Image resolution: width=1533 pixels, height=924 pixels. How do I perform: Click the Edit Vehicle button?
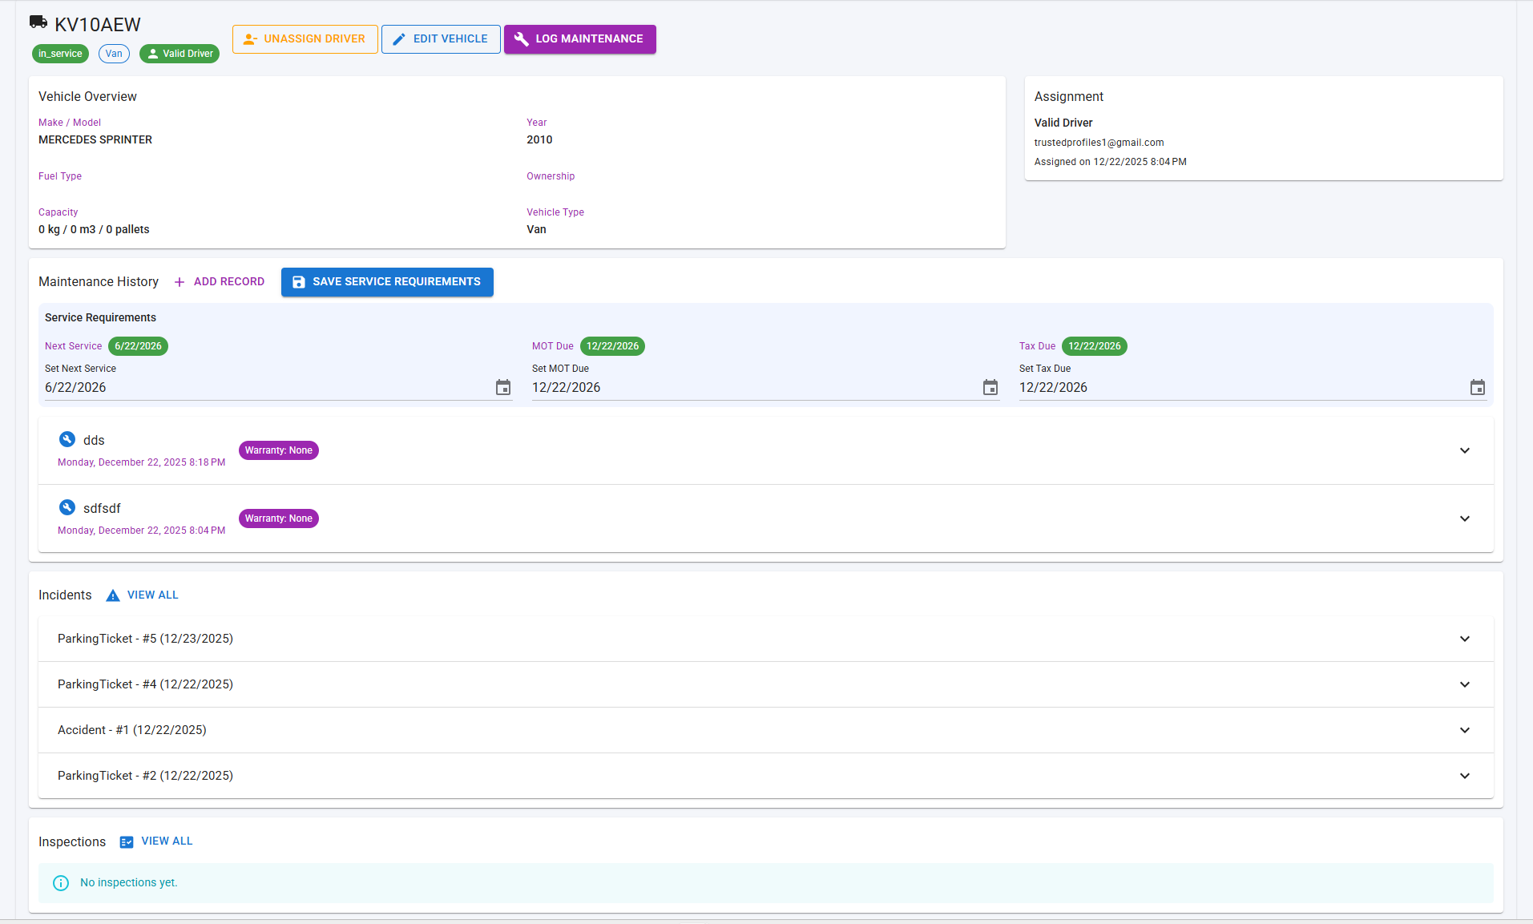(440, 38)
